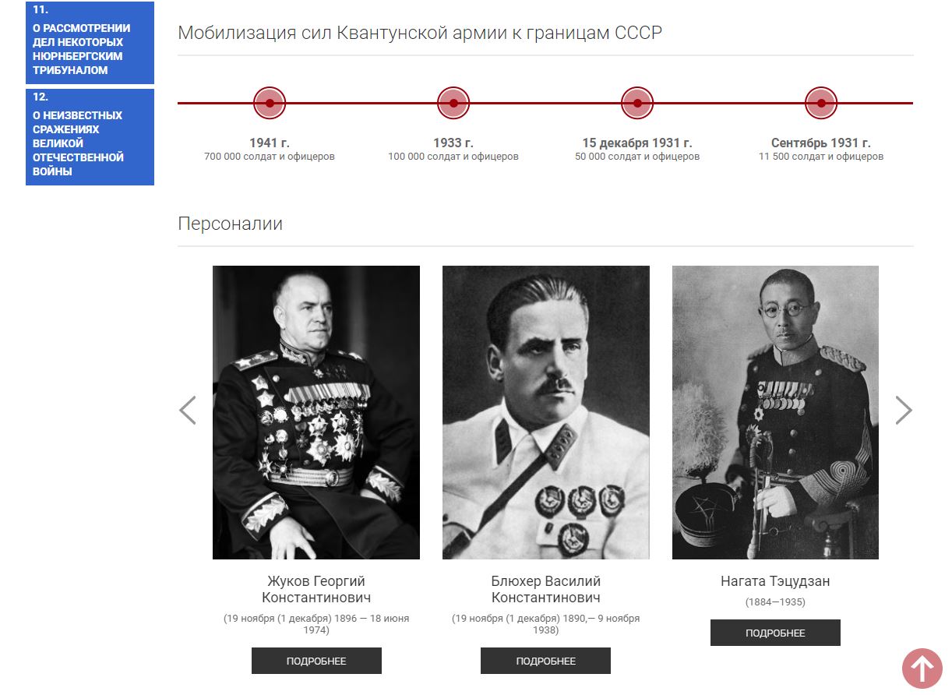This screenshot has width=952, height=695.
Task: Click the 700 000 солдат и офицеров label
Action: [x=270, y=157]
